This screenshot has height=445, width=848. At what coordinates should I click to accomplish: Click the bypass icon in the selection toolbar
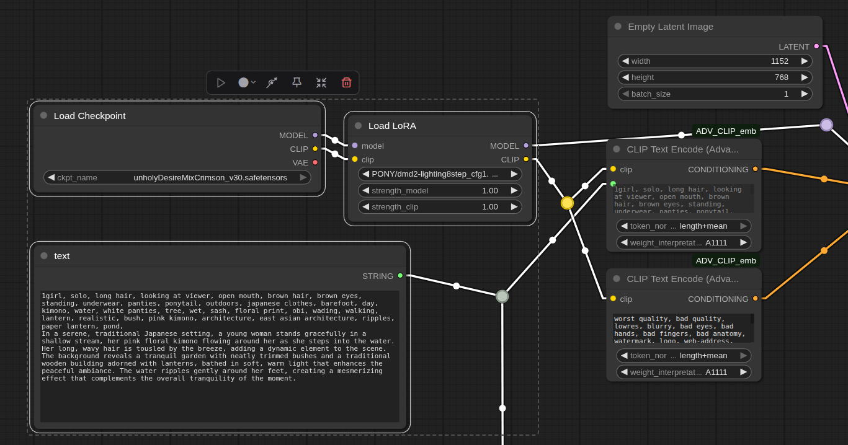[272, 82]
